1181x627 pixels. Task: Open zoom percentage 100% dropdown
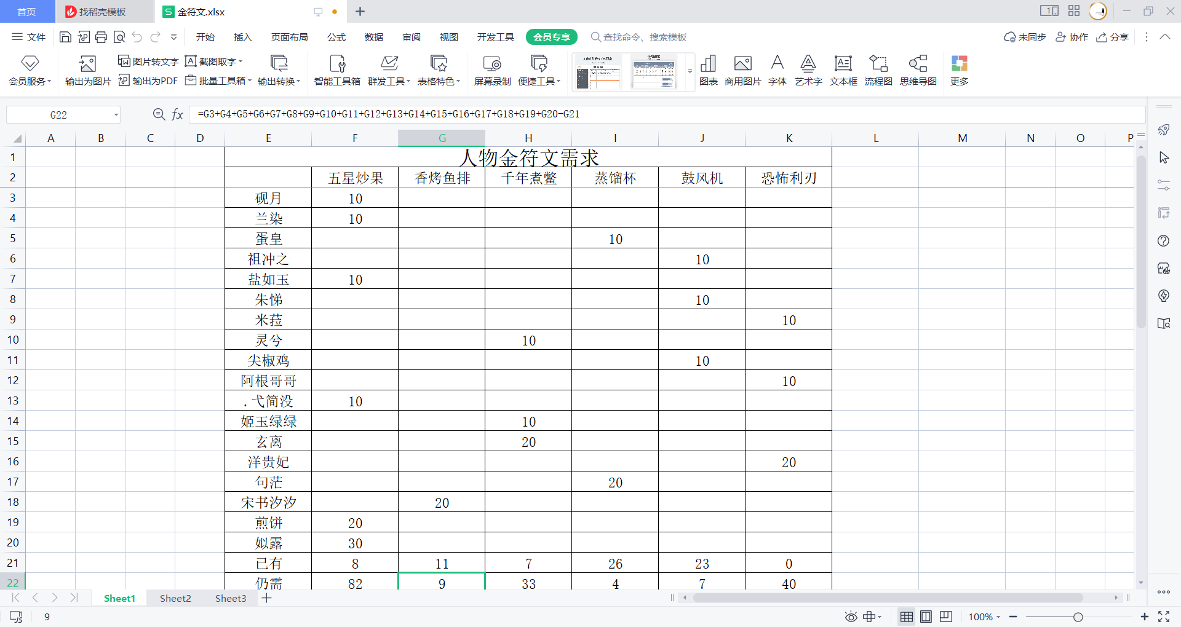point(985,617)
